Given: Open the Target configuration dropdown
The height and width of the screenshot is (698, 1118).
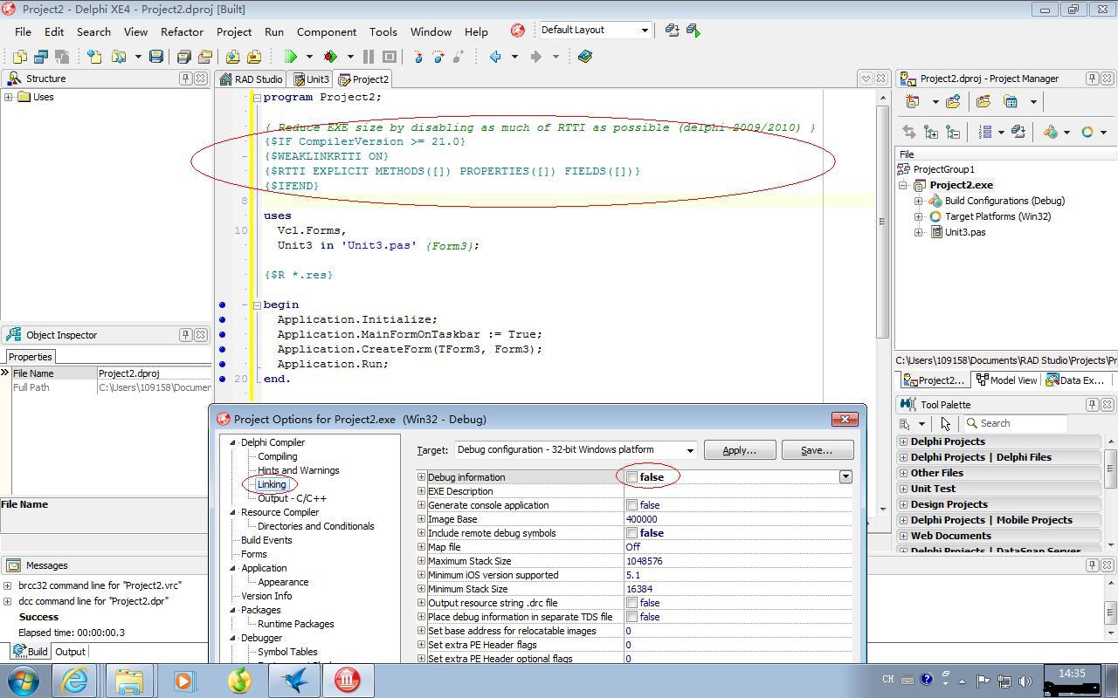Looking at the screenshot, I should [689, 451].
